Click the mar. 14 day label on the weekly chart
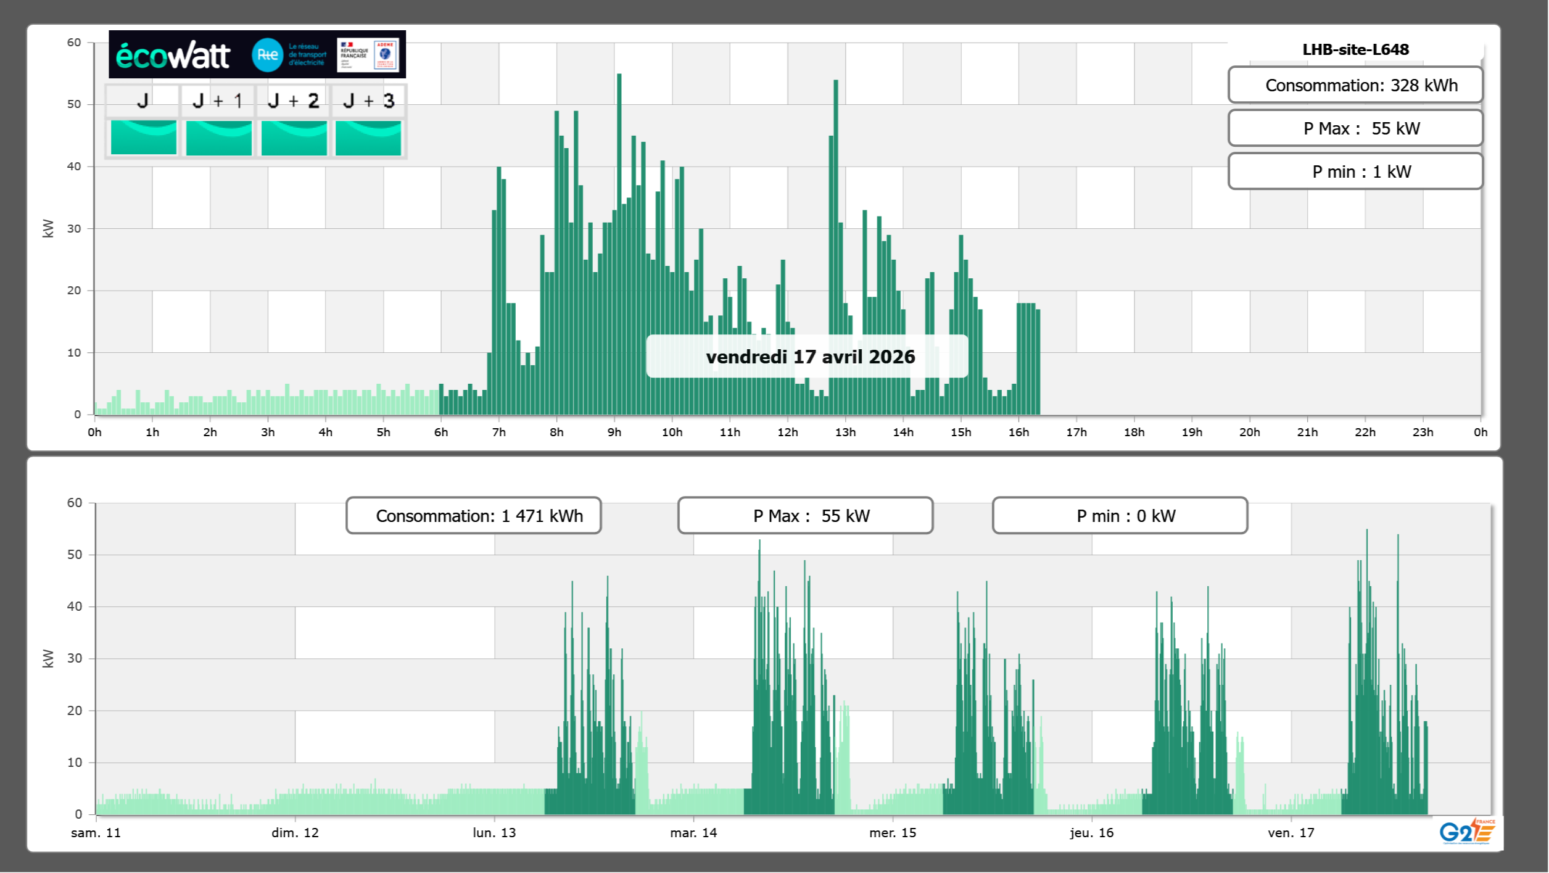Viewport: 1549px width, 873px height. (693, 833)
